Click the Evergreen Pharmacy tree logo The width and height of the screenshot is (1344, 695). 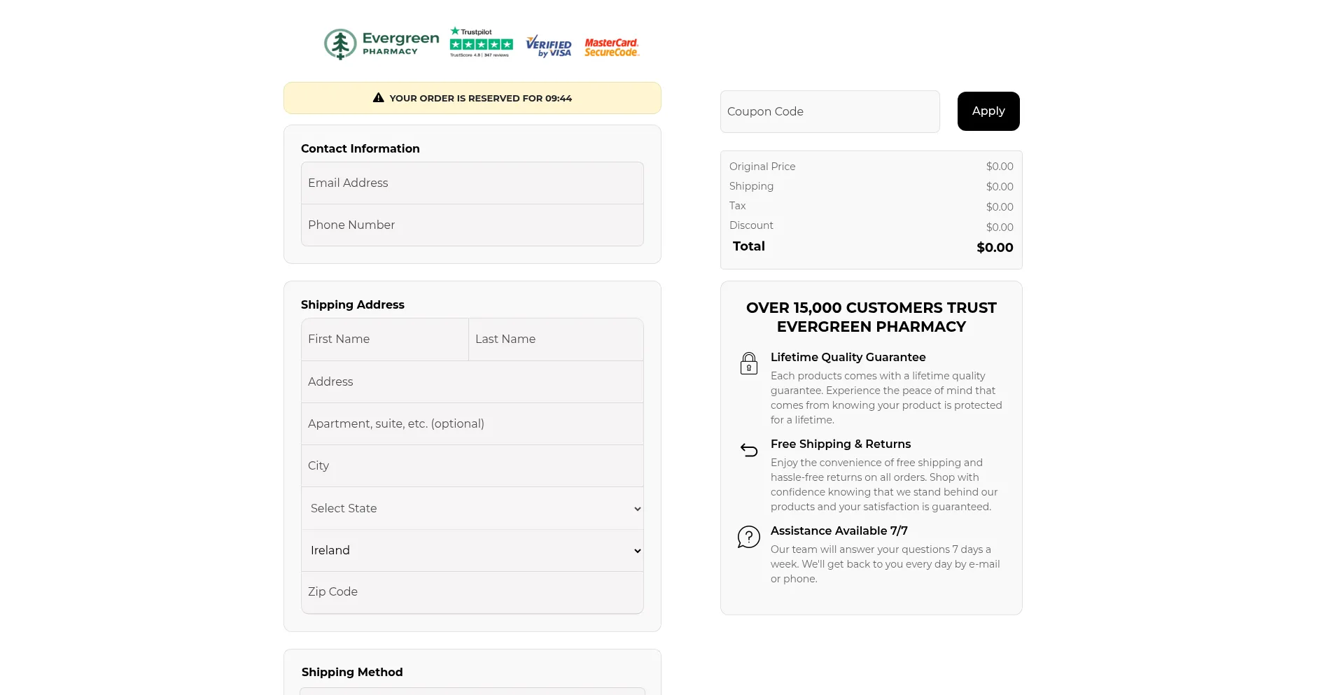340,44
